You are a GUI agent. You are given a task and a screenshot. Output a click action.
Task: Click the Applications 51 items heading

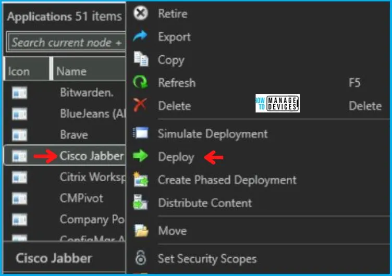pyautogui.click(x=65, y=17)
